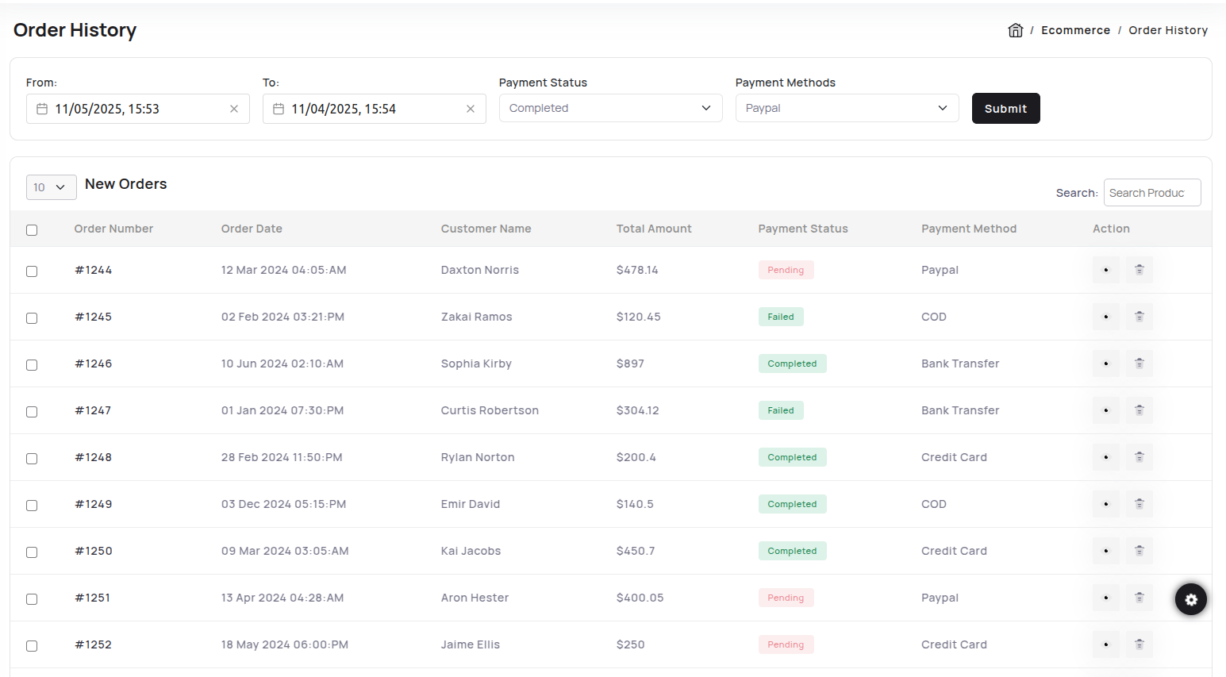
Task: Click the $400.05 total amount
Action: [640, 598]
